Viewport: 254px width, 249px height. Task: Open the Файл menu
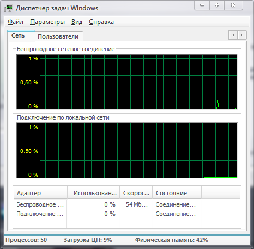click(x=15, y=22)
